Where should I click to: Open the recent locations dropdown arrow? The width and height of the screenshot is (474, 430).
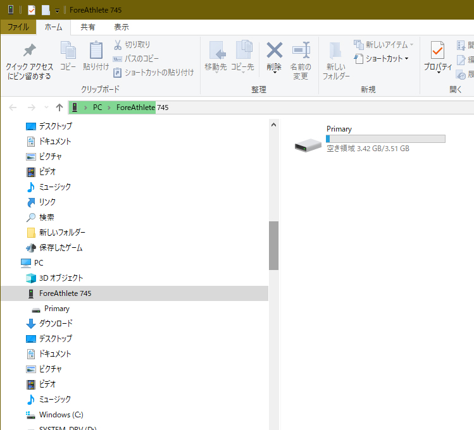point(46,107)
